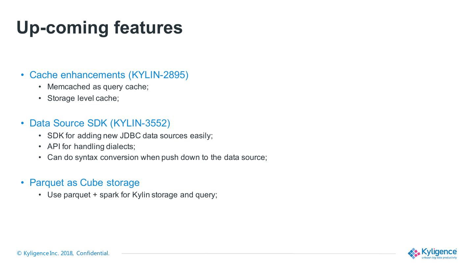
Task: Click the bullet dot before Cache enhancements
Action: [x=23, y=75]
